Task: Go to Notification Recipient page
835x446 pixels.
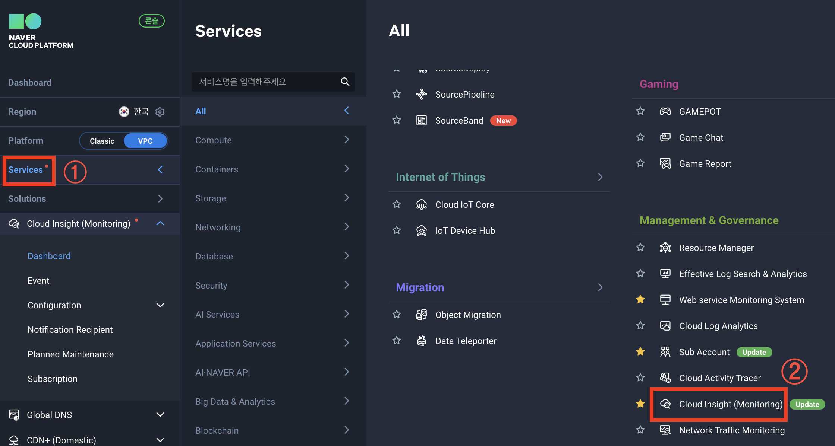Action: 70,330
